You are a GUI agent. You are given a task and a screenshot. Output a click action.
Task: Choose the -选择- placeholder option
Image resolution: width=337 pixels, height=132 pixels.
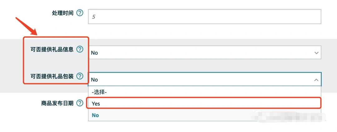click(x=99, y=92)
